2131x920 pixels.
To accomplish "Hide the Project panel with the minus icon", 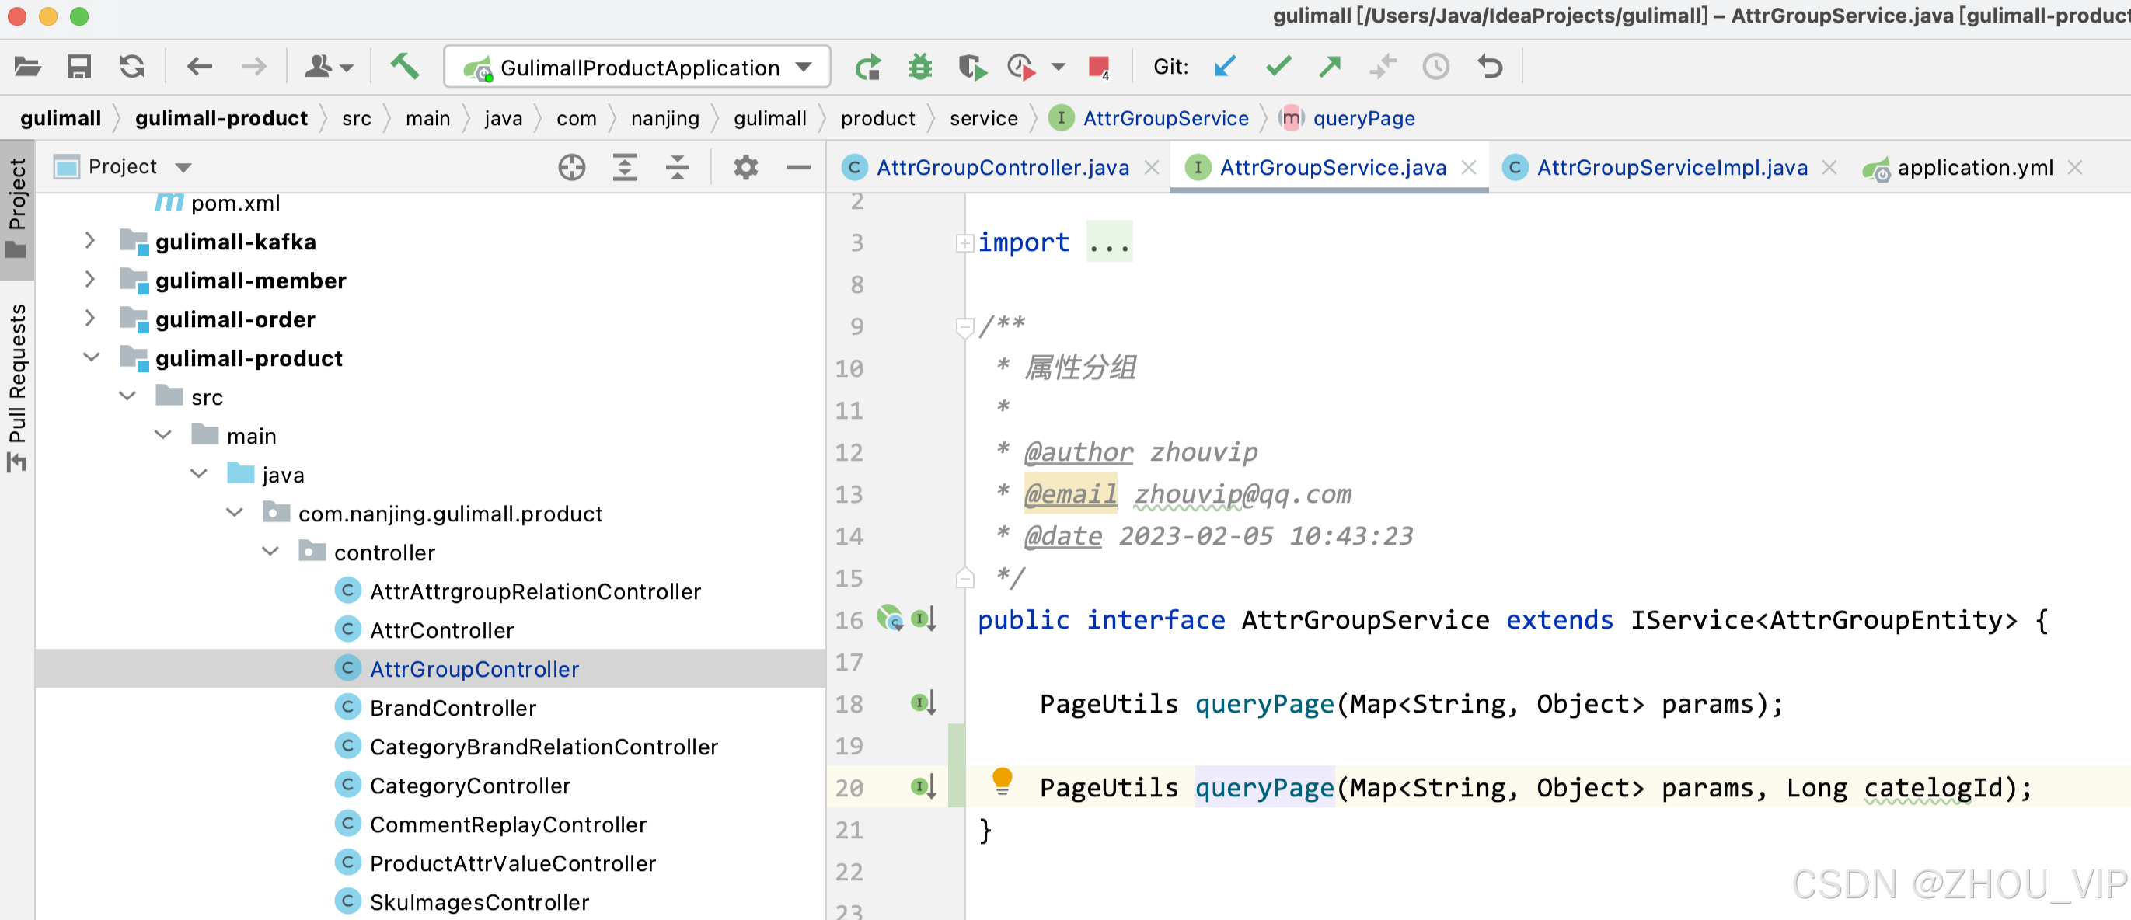I will pos(798,167).
